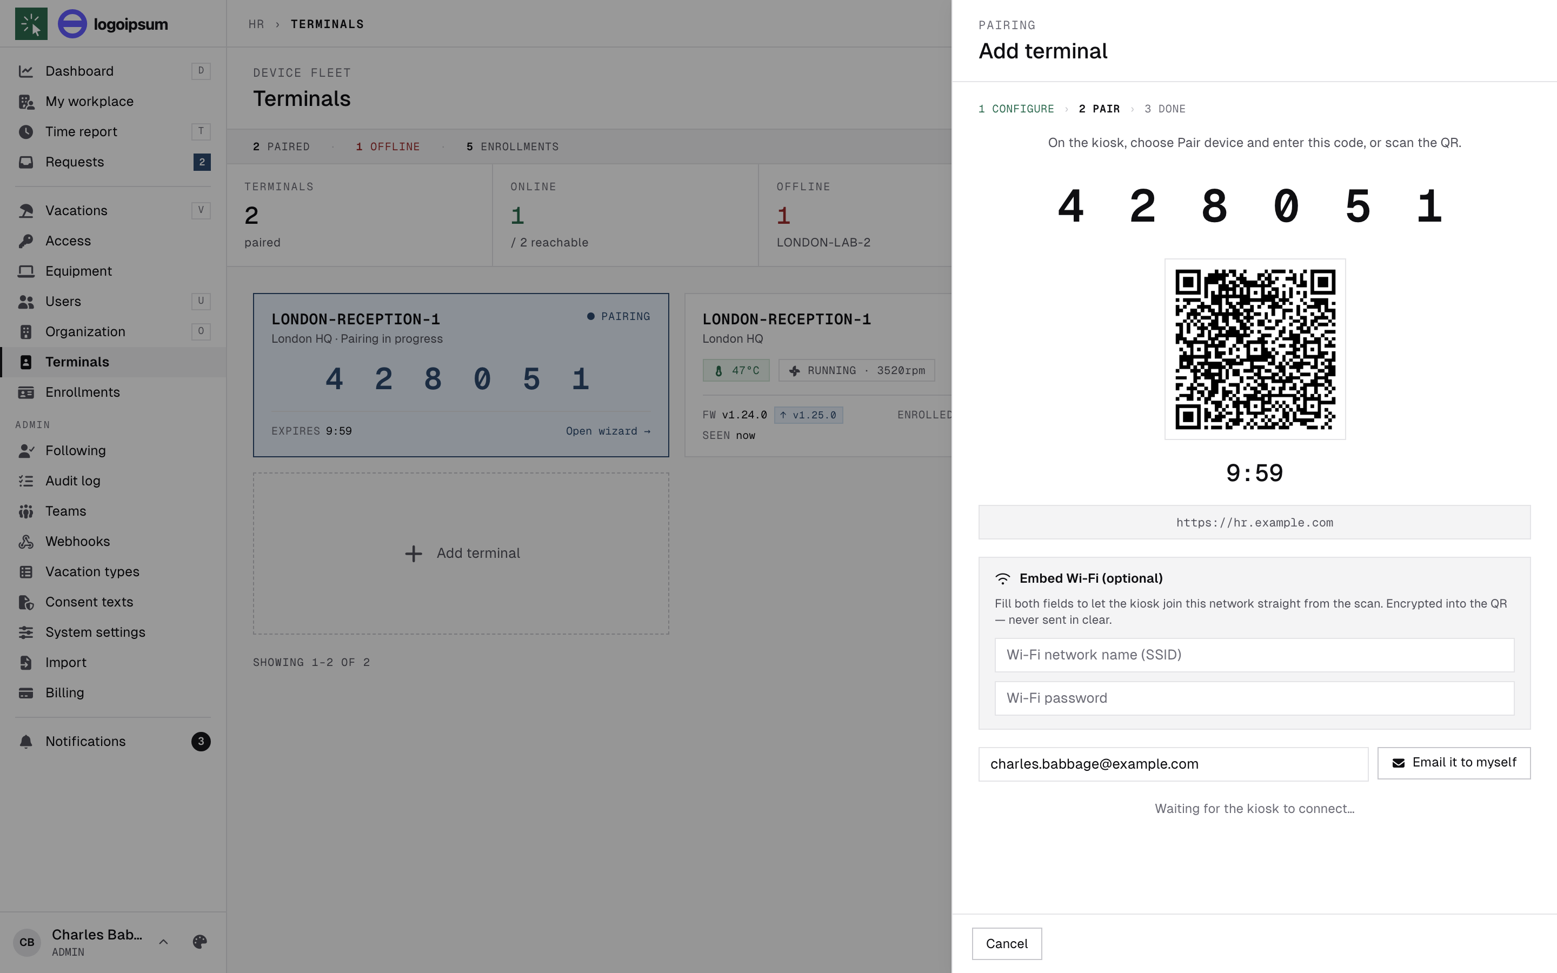
Task: Select System settings in sidebar
Action: 113,632
